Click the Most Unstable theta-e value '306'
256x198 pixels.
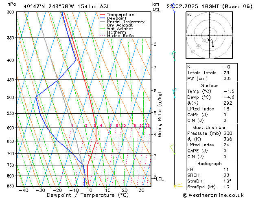[228, 139]
